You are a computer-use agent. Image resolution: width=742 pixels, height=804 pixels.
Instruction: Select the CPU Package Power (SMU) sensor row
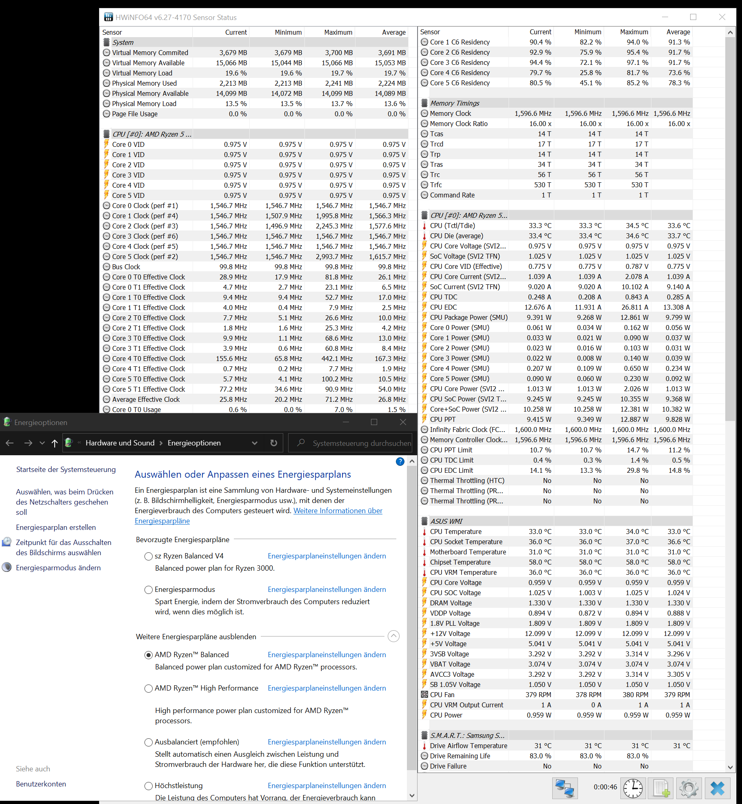pos(555,317)
